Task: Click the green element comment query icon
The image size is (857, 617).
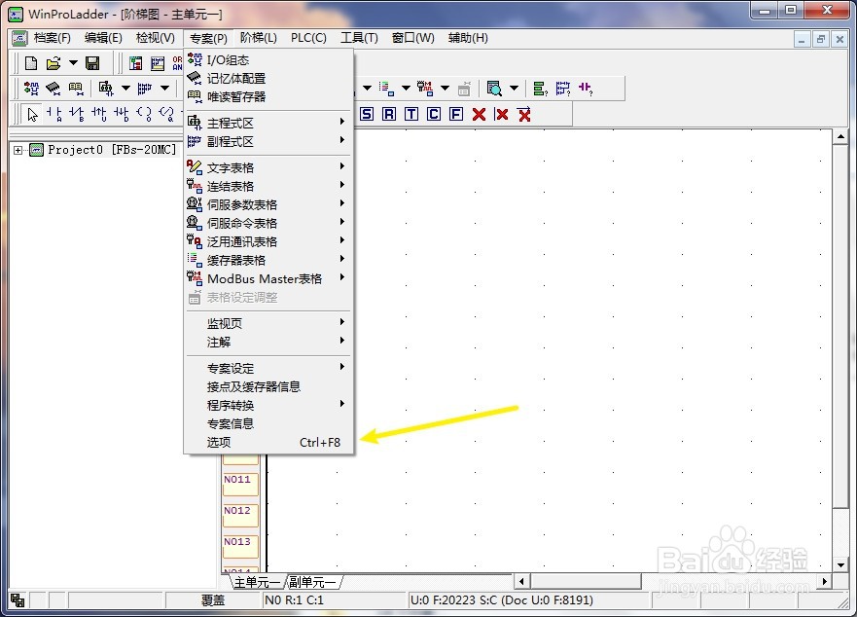Action: 541,88
